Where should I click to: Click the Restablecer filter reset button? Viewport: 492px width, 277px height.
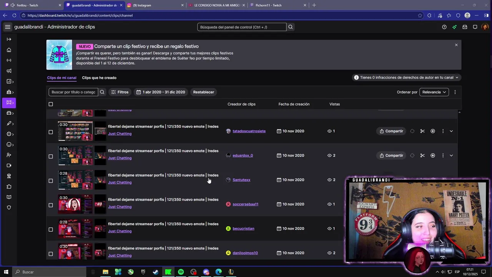(x=203, y=92)
